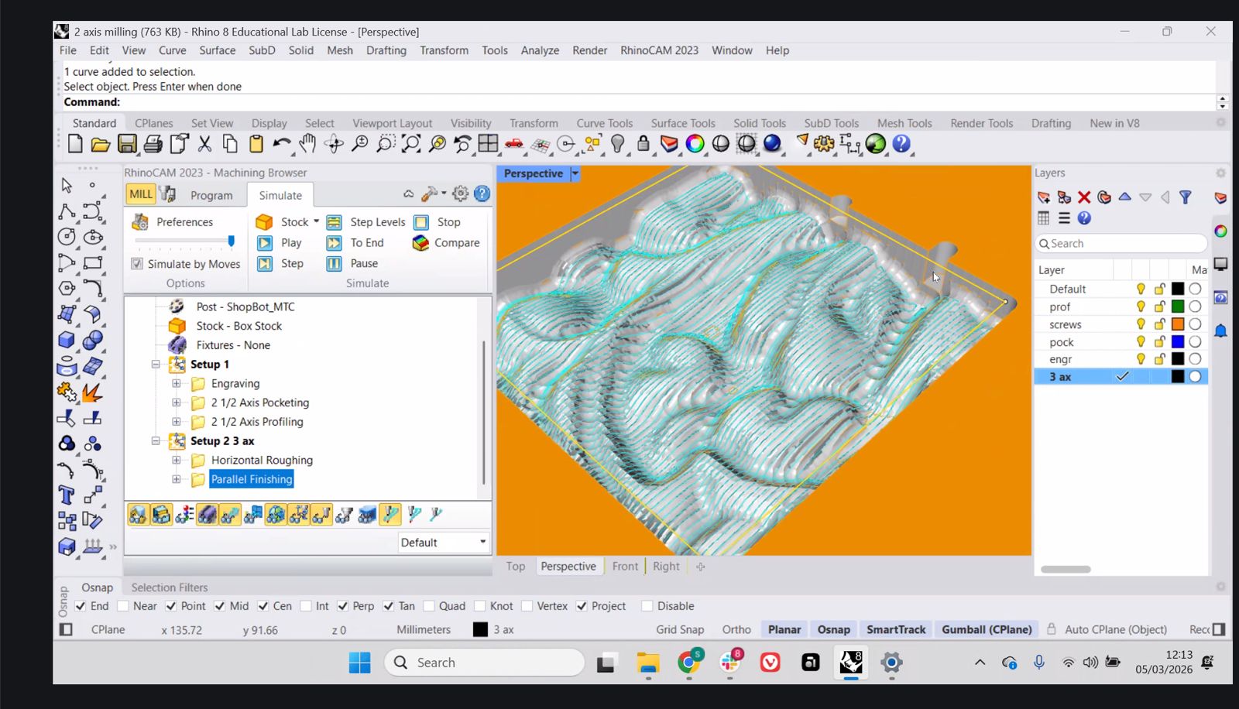Click the Open file folder icon

pyautogui.click(x=101, y=144)
